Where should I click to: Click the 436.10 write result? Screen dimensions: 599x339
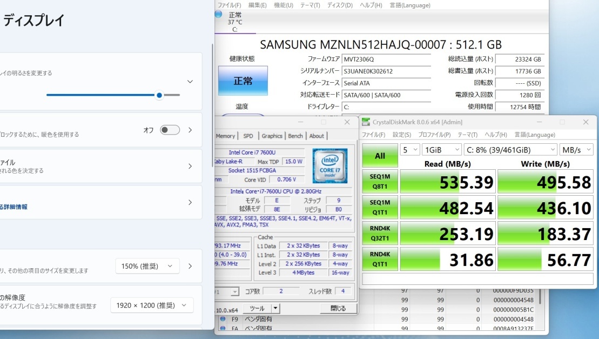[546, 207]
